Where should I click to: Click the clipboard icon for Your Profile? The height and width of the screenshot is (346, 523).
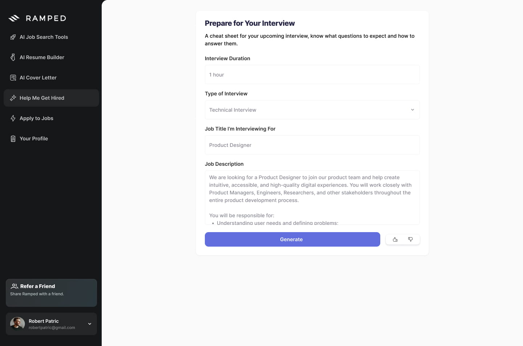(x=13, y=139)
